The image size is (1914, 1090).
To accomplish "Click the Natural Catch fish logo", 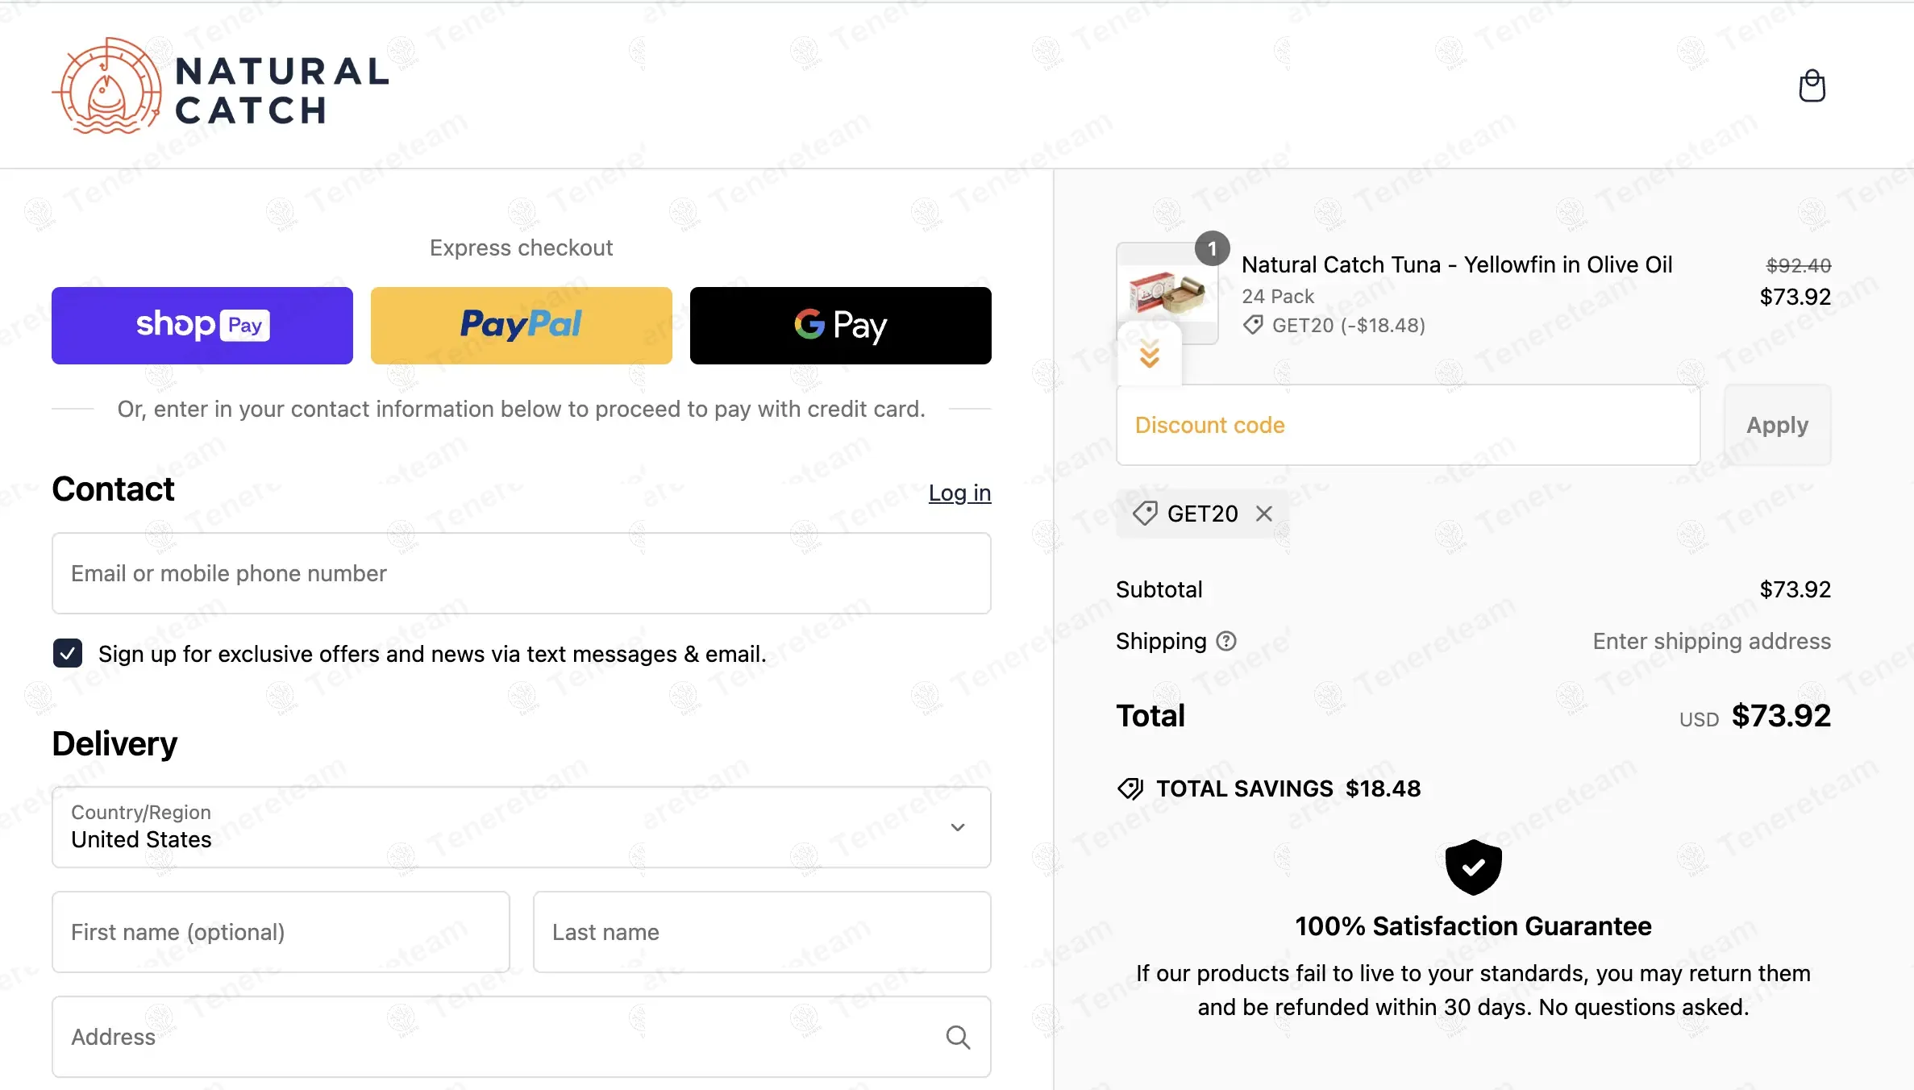I will (x=107, y=86).
